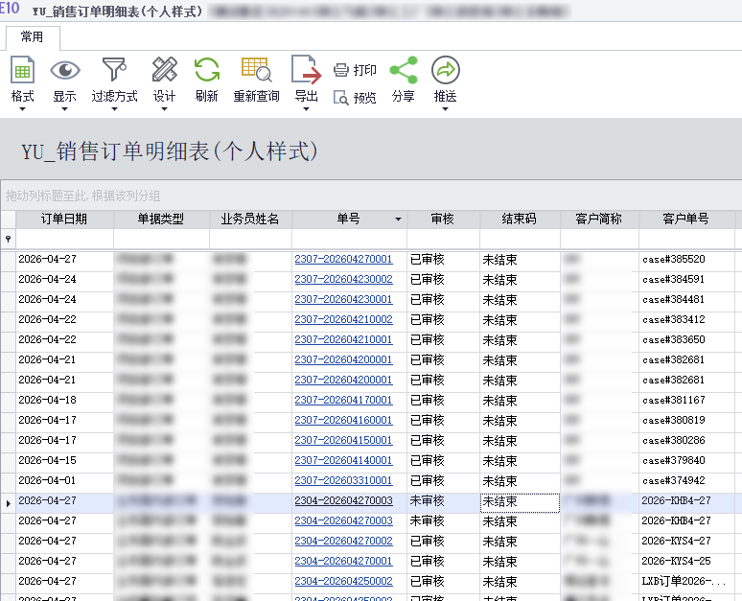
Task: Open order link 2307-202604270001
Action: point(343,260)
